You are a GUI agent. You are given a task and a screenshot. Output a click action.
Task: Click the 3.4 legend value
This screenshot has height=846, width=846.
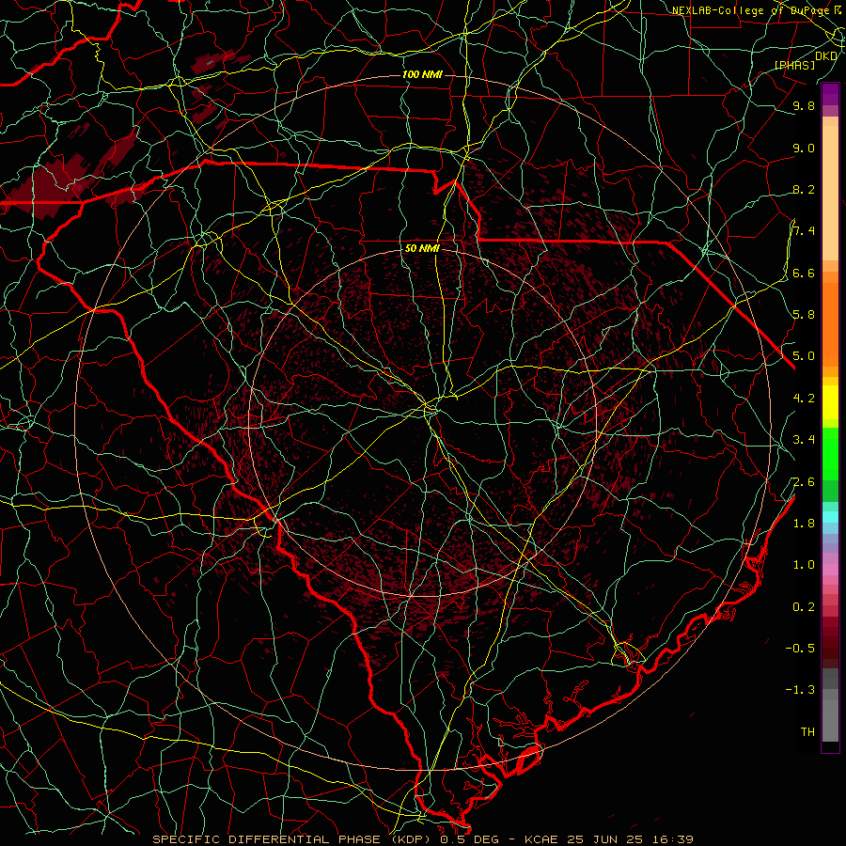tap(804, 440)
